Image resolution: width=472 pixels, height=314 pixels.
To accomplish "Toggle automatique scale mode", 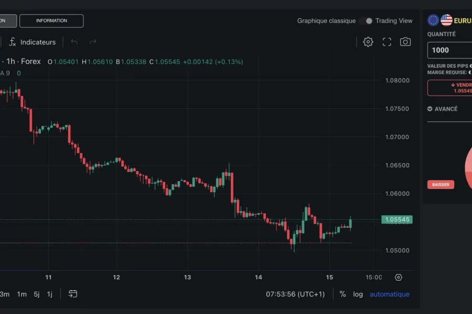I will click(390, 294).
